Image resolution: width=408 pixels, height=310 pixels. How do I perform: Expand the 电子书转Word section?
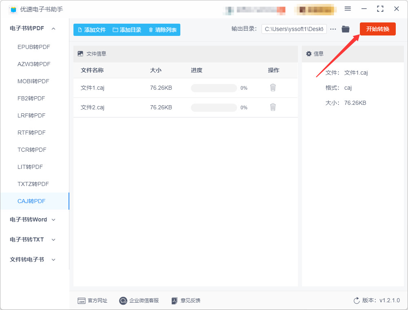click(x=33, y=220)
